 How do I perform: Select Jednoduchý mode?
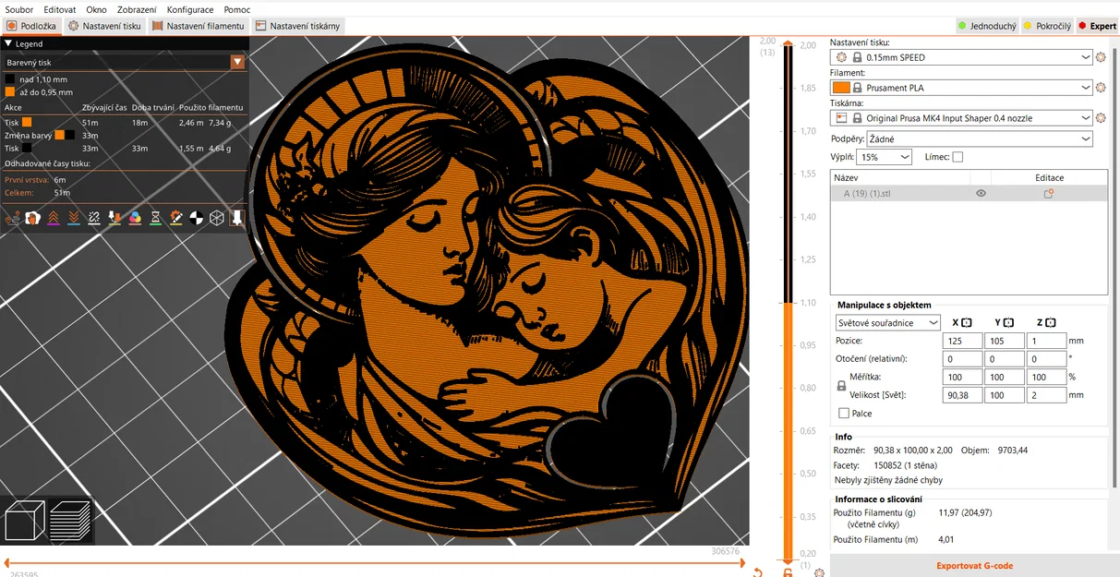click(986, 26)
